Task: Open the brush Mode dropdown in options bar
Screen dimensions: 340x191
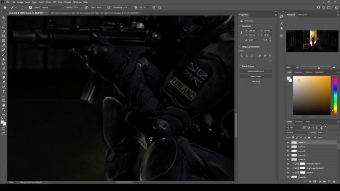Action: (53, 7)
